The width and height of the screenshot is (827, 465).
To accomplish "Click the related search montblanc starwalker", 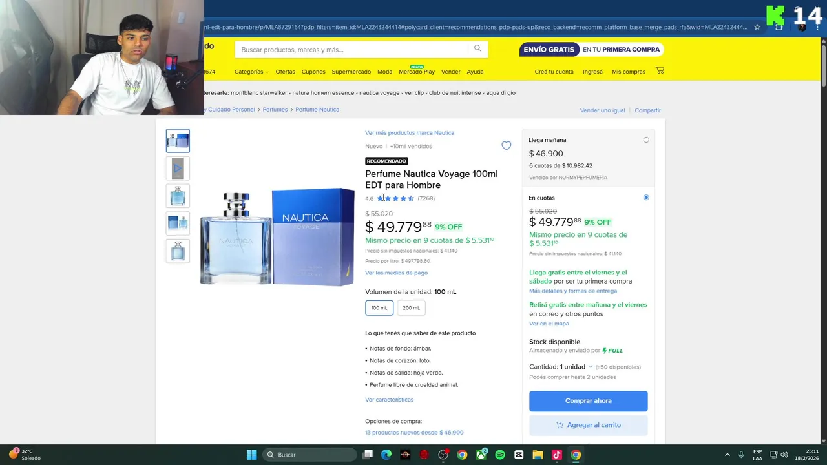I will pyautogui.click(x=258, y=93).
